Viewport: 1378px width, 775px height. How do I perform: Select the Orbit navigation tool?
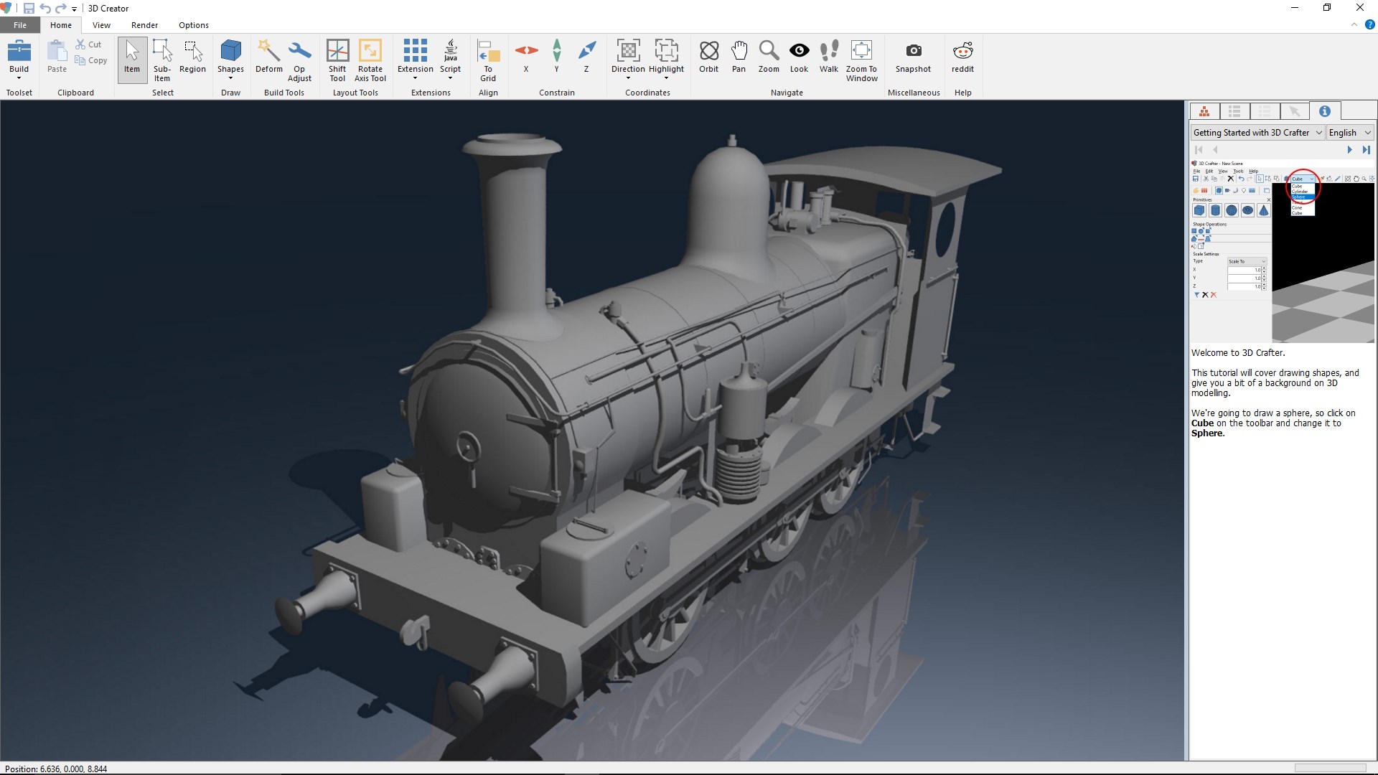pos(708,60)
